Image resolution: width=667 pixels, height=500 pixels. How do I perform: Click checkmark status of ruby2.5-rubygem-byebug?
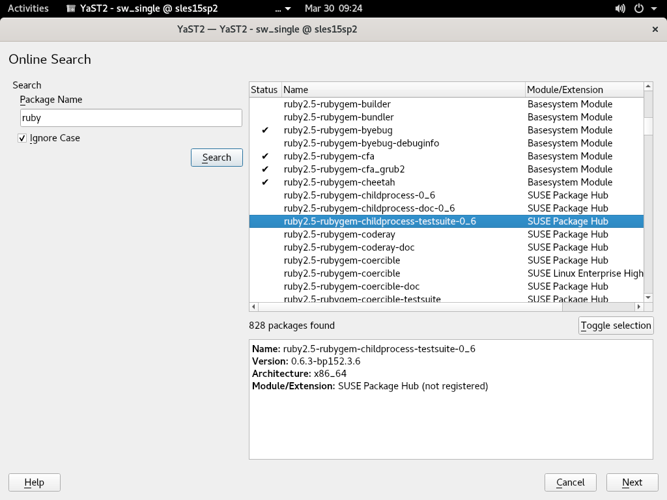click(265, 130)
